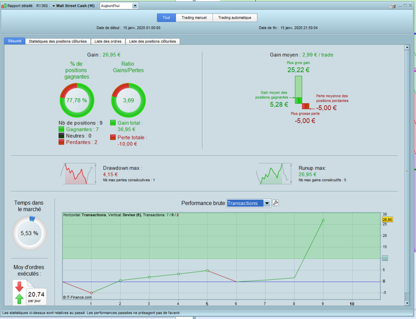Screen dimensions: 416x319
Task: Click the Runup max chart thumbnail
Action: point(274,174)
